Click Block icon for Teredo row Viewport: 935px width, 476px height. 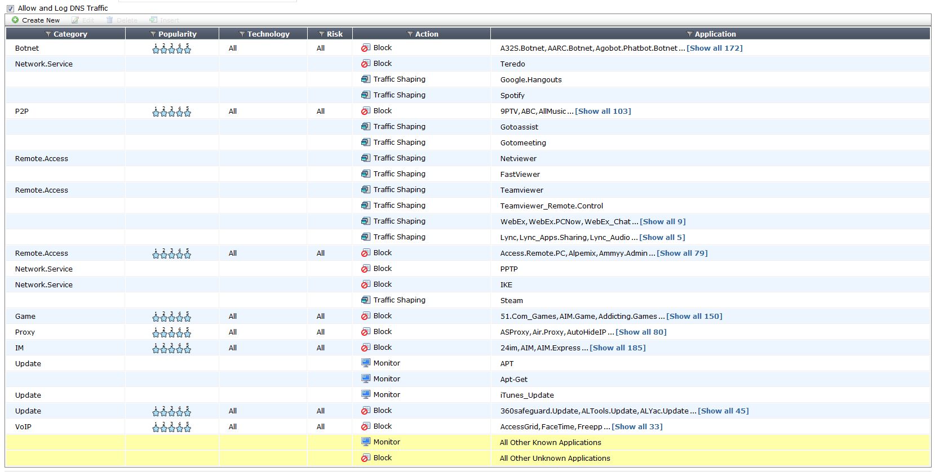pos(366,64)
